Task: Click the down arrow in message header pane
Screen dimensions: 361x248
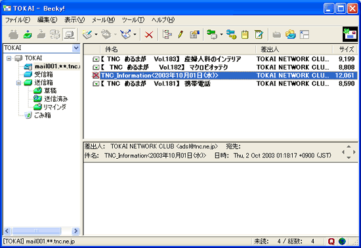Action: point(349,157)
